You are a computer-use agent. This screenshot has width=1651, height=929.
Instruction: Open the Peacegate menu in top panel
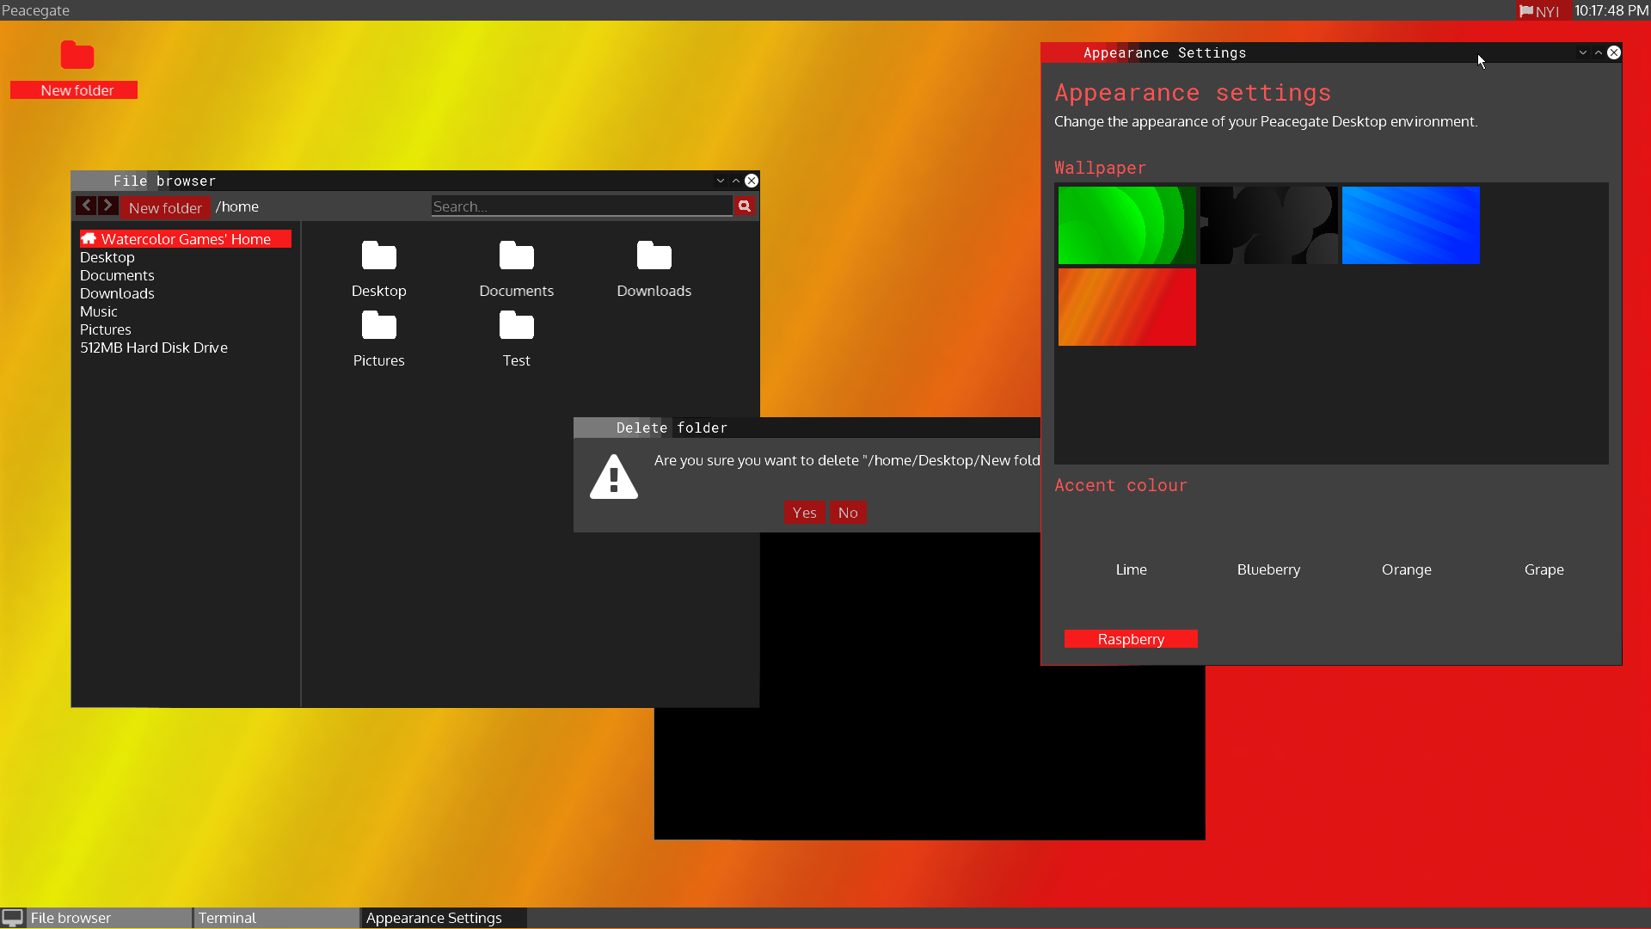(35, 10)
